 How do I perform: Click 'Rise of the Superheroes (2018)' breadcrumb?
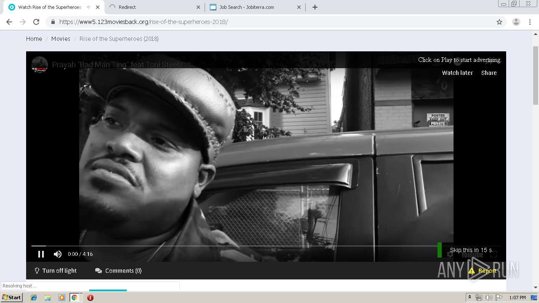(119, 39)
